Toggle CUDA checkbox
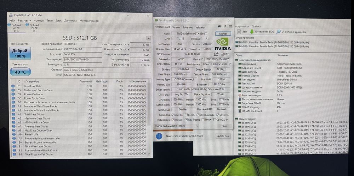The image size is (354, 176). (187, 115)
